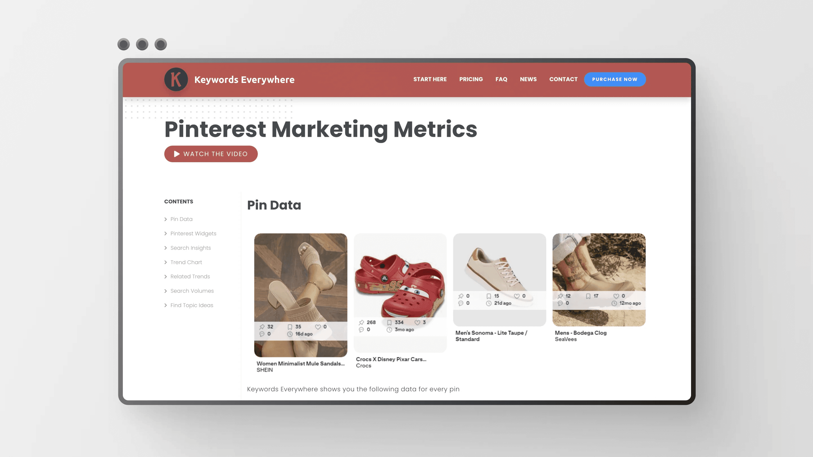The height and width of the screenshot is (457, 813).
Task: Click WATCH THE VIDEO button
Action: coord(211,153)
